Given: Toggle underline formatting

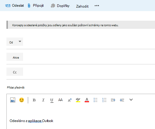Looking at the screenshot, I should click(52, 100).
